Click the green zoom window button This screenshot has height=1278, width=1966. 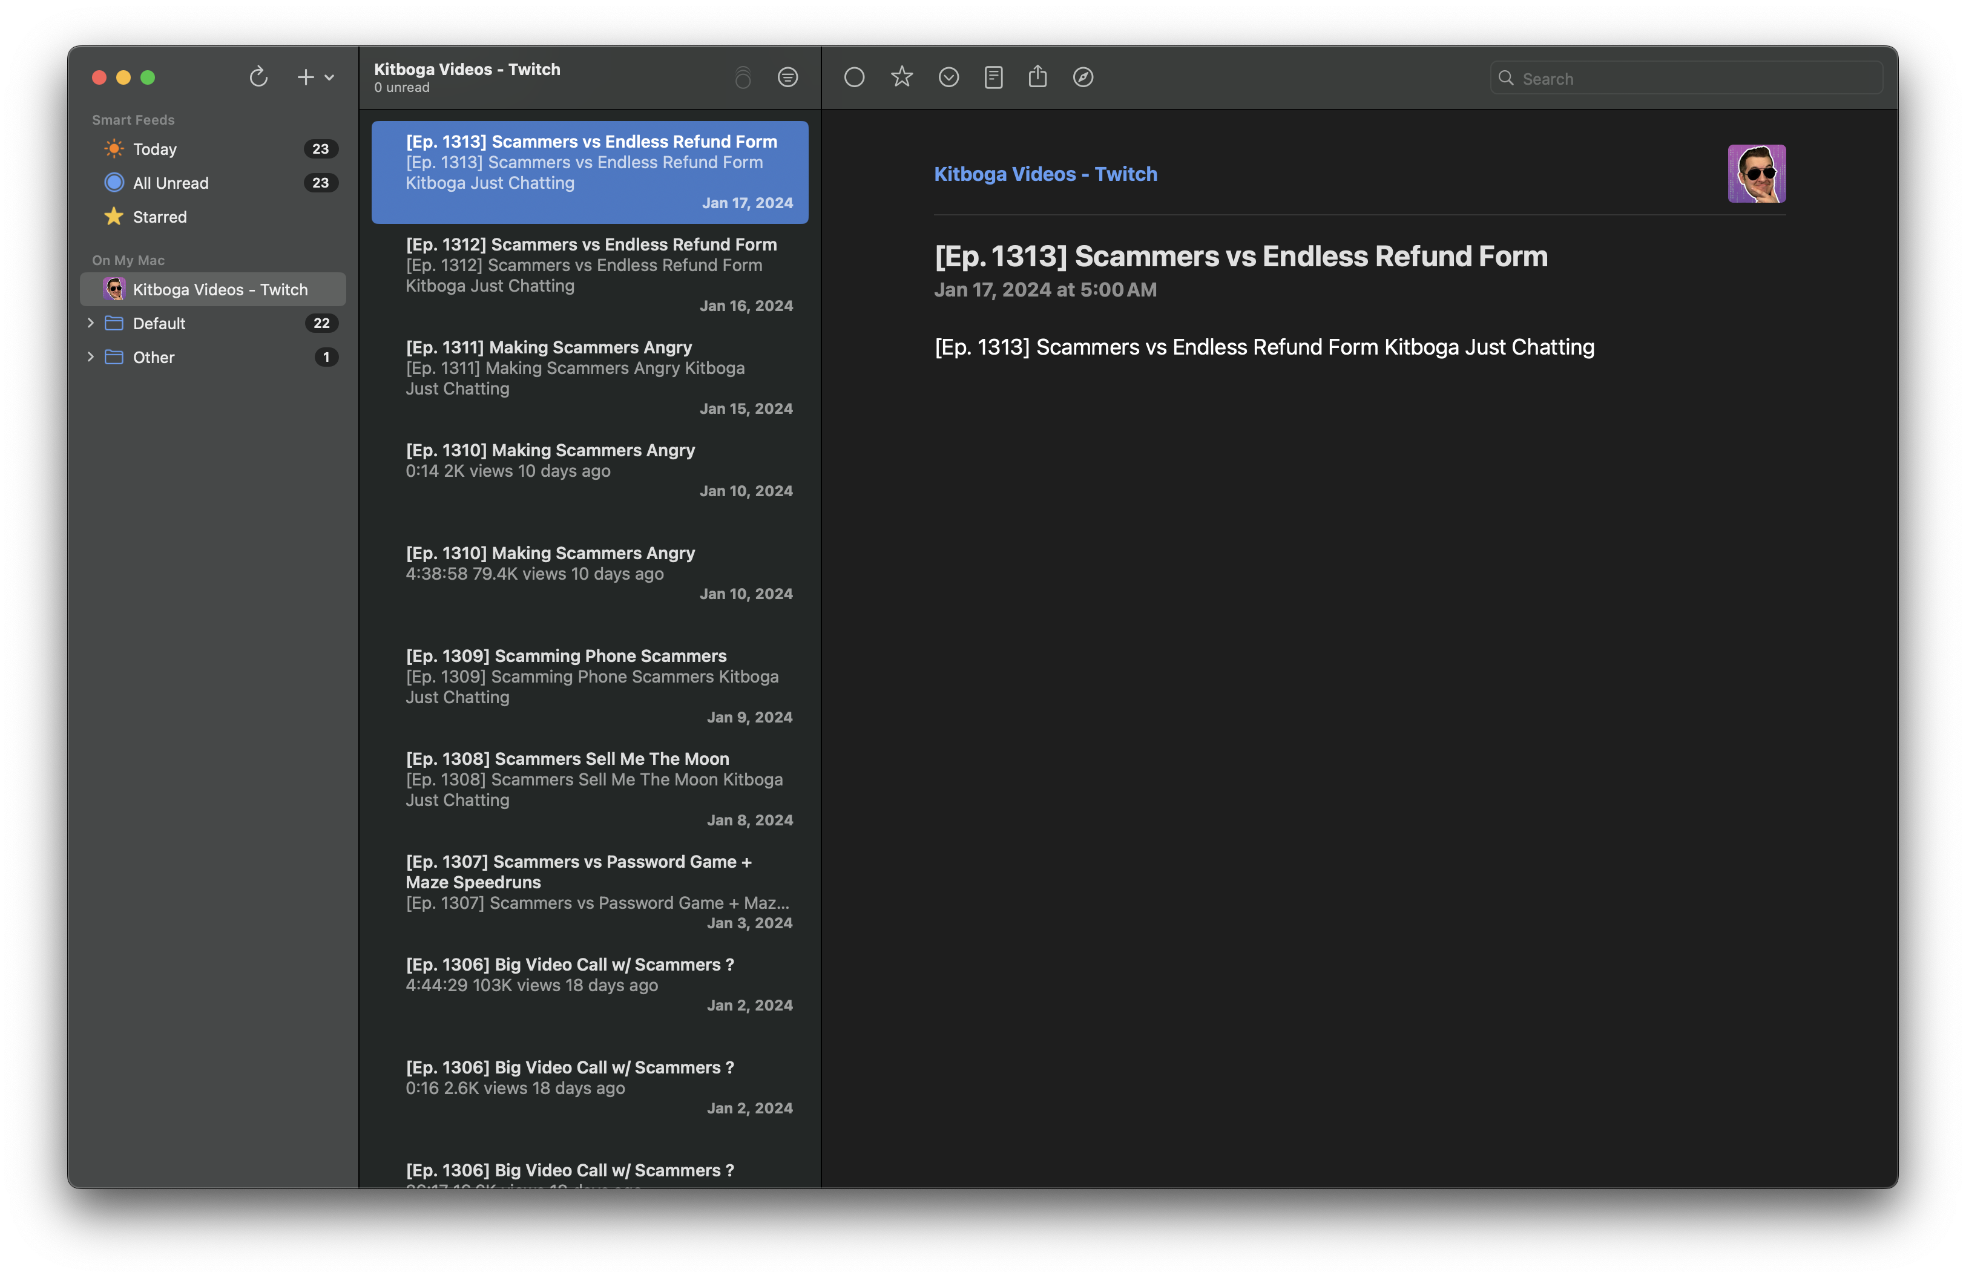point(148,77)
